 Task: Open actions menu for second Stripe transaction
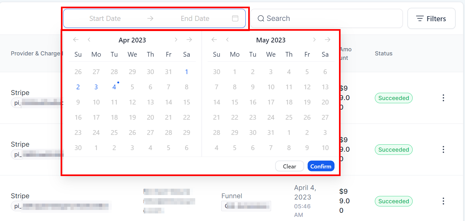pyautogui.click(x=443, y=149)
